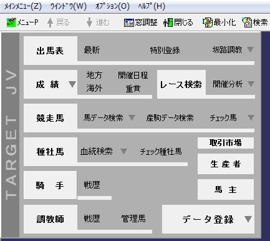Select 開催日程 schedule
This screenshot has width=270, height=241.
[x=133, y=75]
